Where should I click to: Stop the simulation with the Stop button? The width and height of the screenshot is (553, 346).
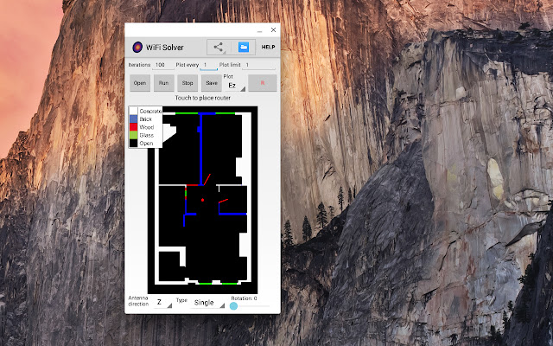(x=188, y=83)
